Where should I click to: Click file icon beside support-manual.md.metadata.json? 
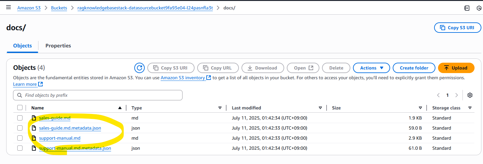[x=34, y=148]
